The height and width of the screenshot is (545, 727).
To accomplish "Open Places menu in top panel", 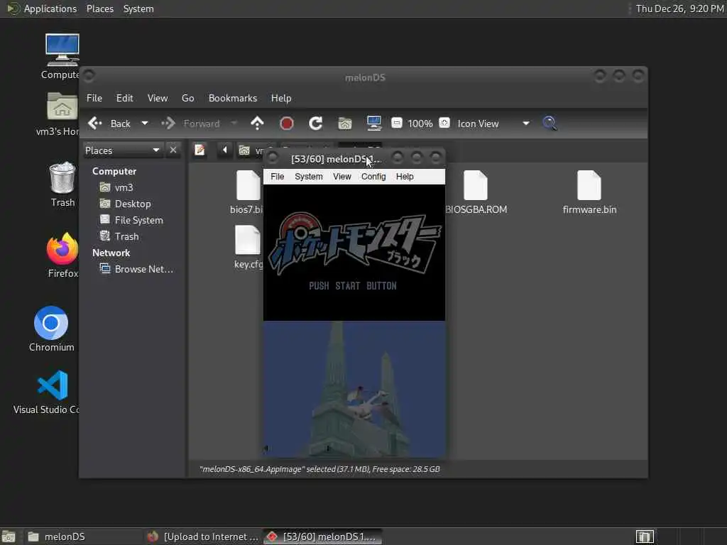I will 99,9.
